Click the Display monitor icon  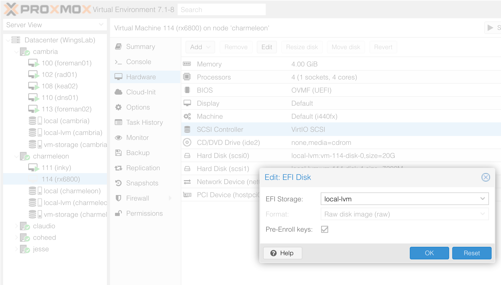[x=187, y=103]
